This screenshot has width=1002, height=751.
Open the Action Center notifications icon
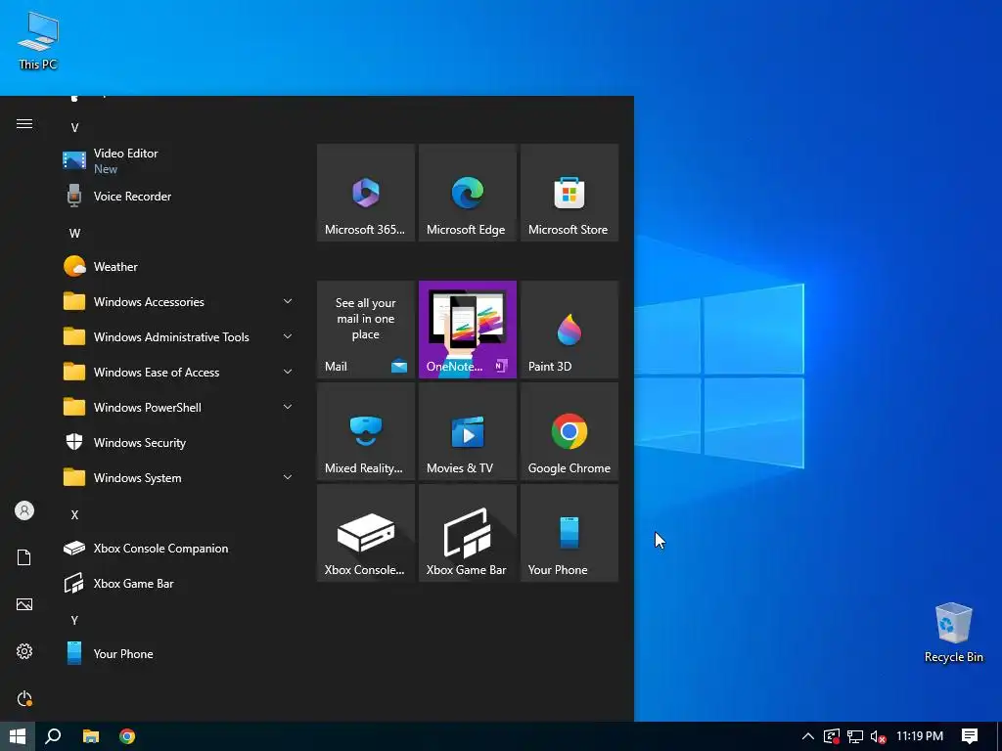point(970,736)
